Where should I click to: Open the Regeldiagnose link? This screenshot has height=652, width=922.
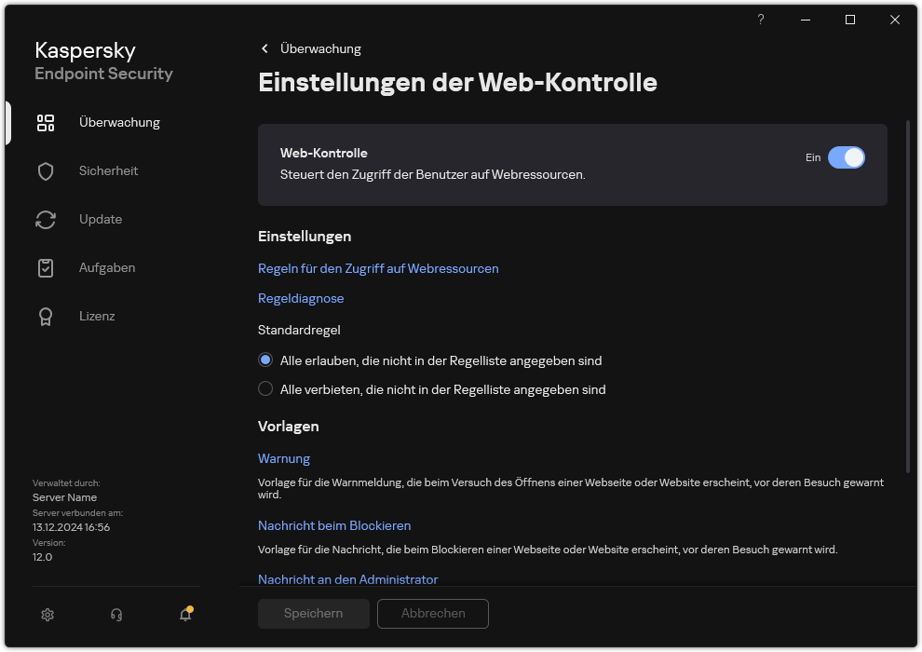[301, 298]
